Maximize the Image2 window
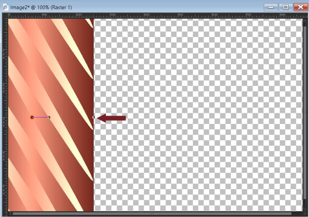Screen dimensions: 309x217 [286, 7]
